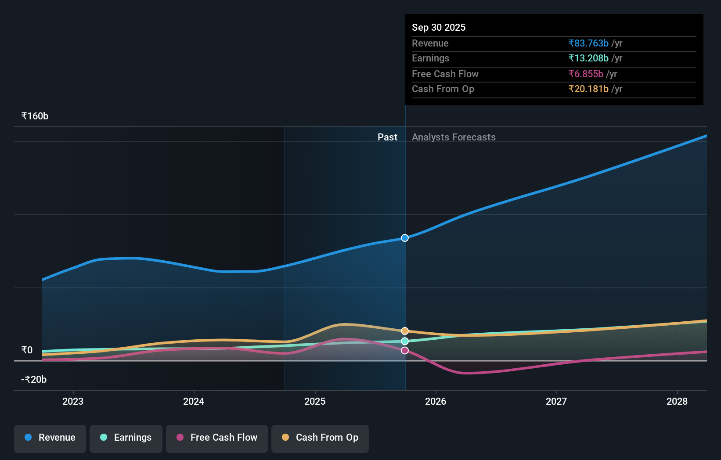Toggle the Revenue series visibility
721x460 pixels.
coord(50,438)
